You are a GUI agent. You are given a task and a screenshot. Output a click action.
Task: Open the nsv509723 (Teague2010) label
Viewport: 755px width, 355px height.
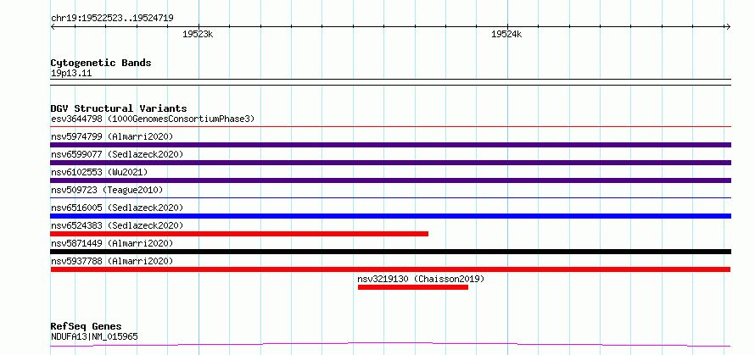point(107,190)
